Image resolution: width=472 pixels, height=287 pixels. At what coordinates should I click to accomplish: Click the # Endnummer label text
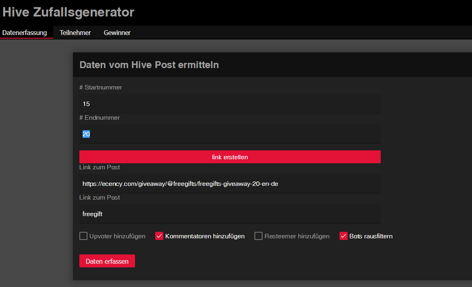pyautogui.click(x=100, y=117)
